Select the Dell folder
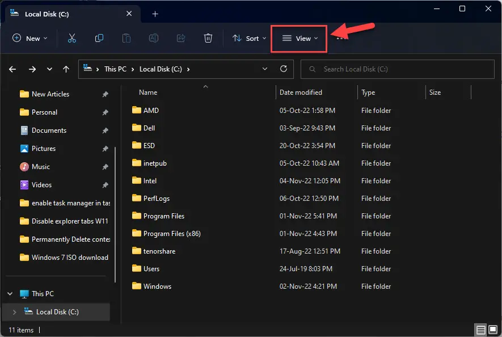Viewport: 502px width, 337px height. point(143,128)
